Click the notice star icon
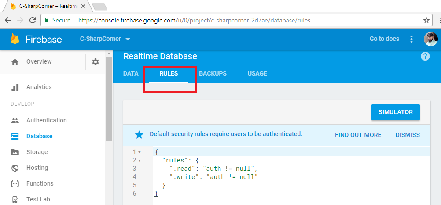The image size is (441, 205). click(139, 135)
